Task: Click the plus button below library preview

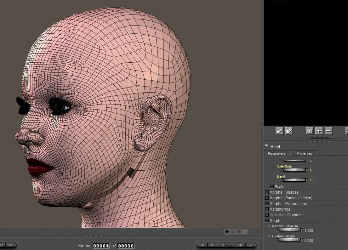Action: pos(319,131)
